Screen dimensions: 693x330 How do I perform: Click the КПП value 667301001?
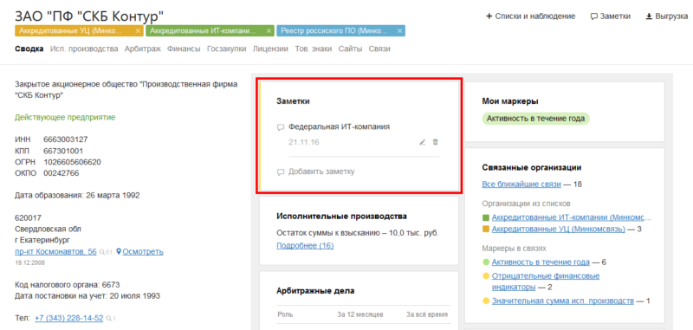tap(62, 151)
